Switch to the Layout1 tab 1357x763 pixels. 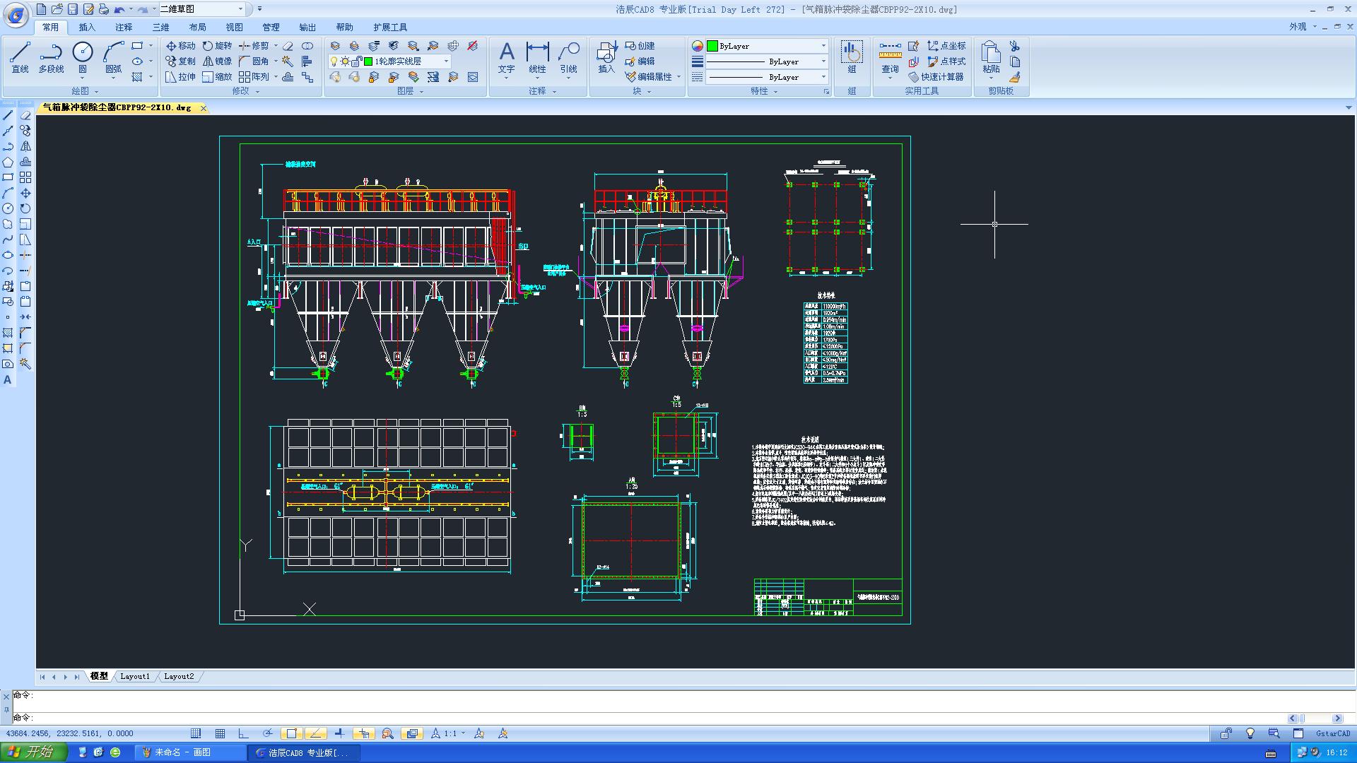135,676
